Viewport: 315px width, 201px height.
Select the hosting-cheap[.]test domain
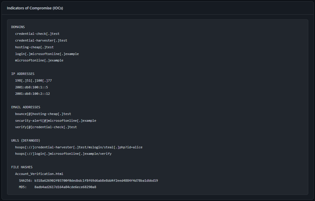click(34, 47)
